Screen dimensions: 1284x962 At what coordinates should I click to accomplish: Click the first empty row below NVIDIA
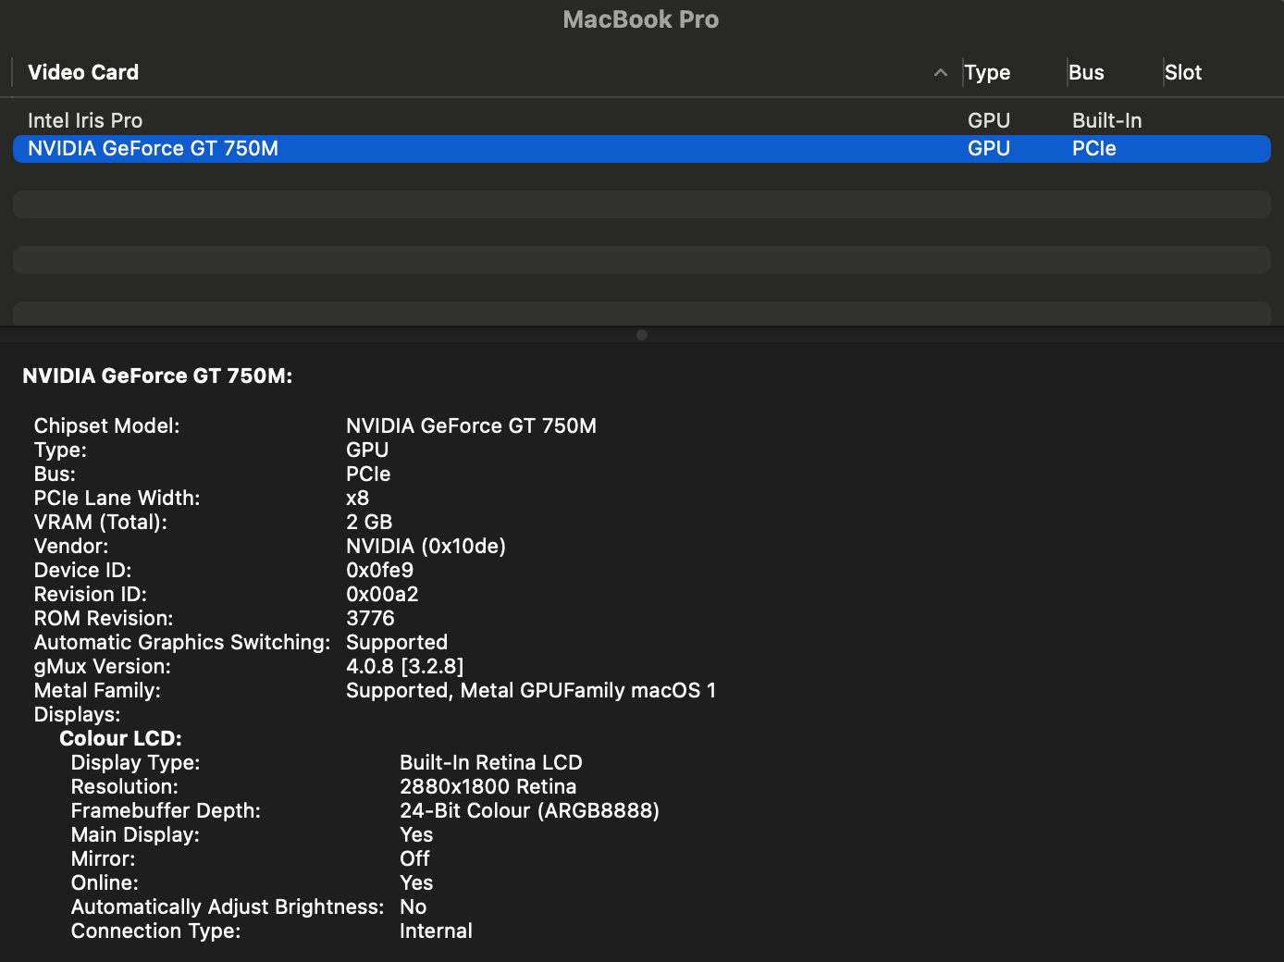(641, 204)
